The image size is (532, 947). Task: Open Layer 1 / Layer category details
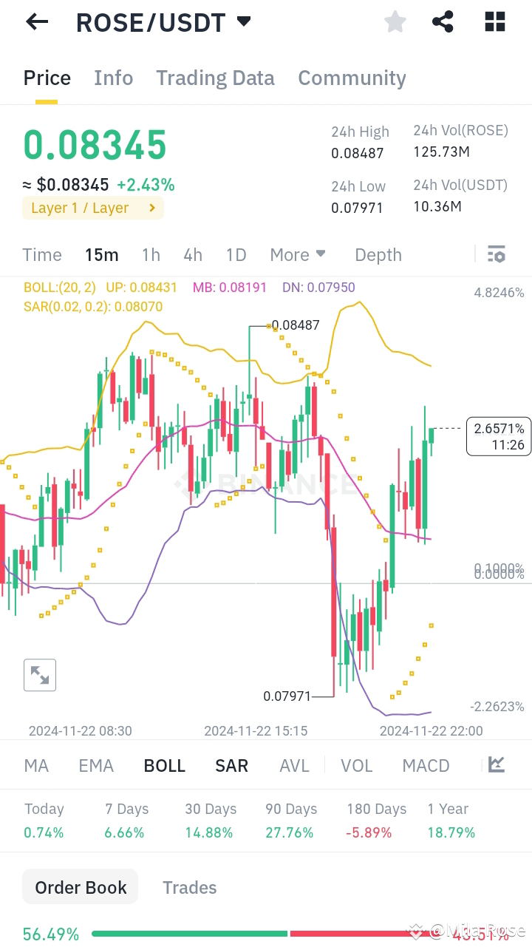click(x=92, y=208)
